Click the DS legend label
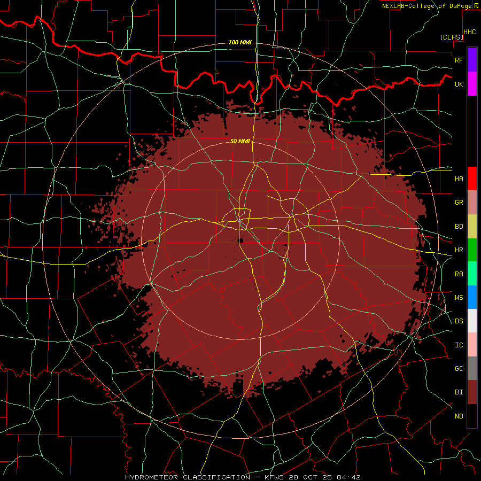 (x=459, y=321)
